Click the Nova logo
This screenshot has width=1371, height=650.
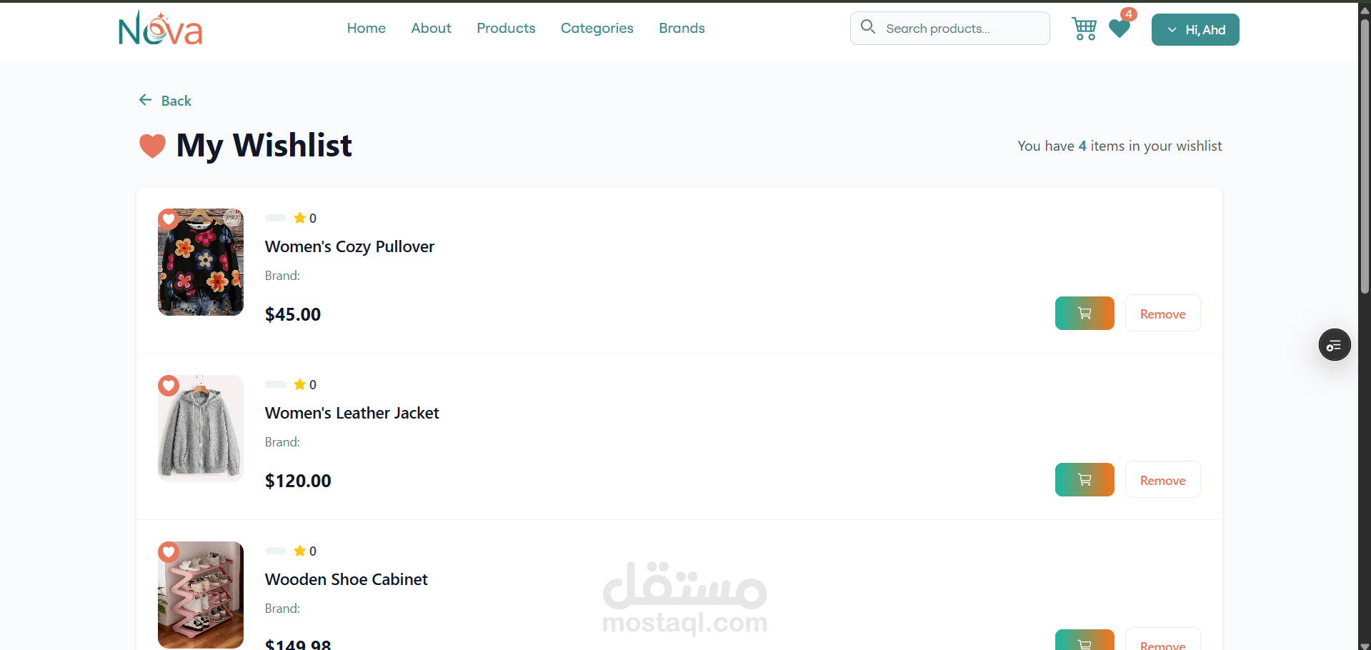point(160,29)
